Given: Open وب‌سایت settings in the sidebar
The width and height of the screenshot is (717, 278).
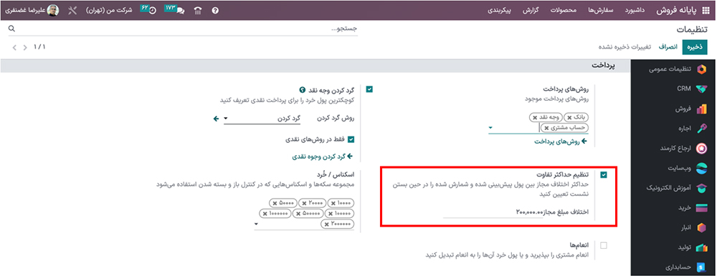Looking at the screenshot, I should [673, 168].
